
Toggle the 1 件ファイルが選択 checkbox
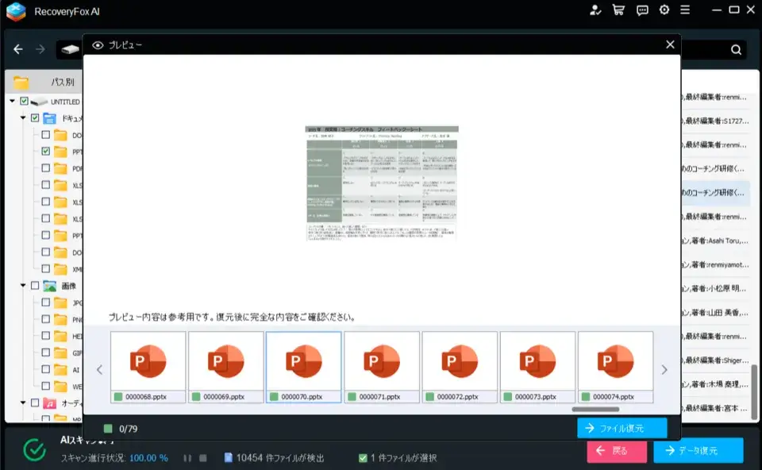pyautogui.click(x=363, y=458)
